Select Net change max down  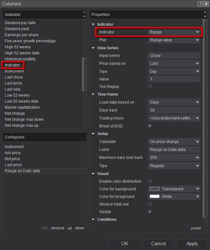tap(24, 119)
